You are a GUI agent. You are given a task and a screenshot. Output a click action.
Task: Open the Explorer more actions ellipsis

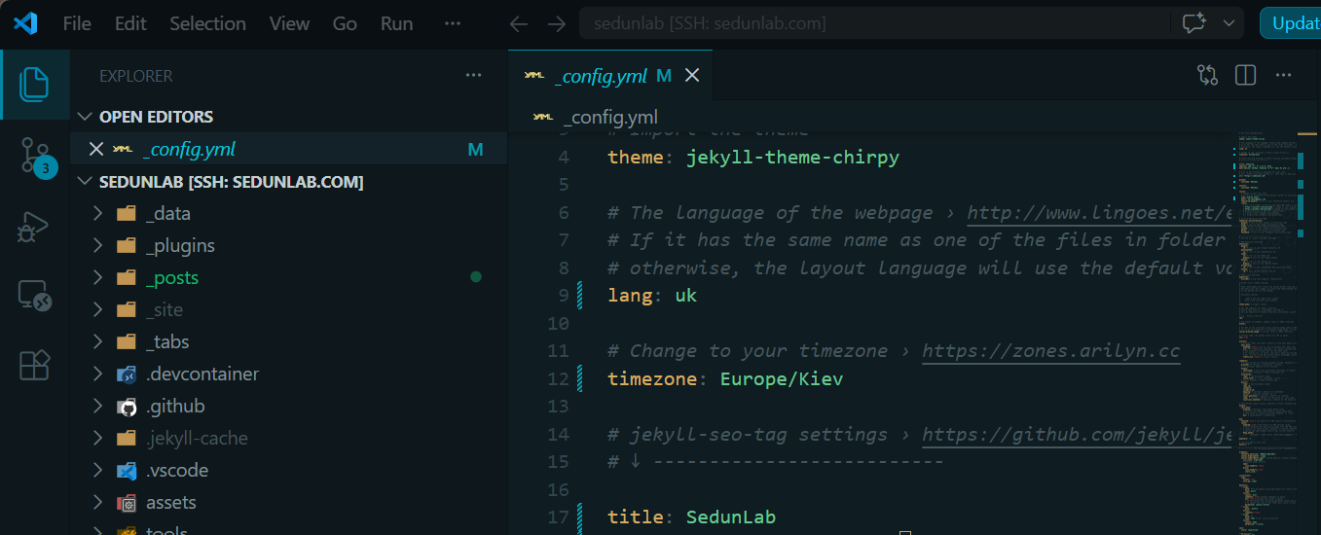click(x=473, y=76)
